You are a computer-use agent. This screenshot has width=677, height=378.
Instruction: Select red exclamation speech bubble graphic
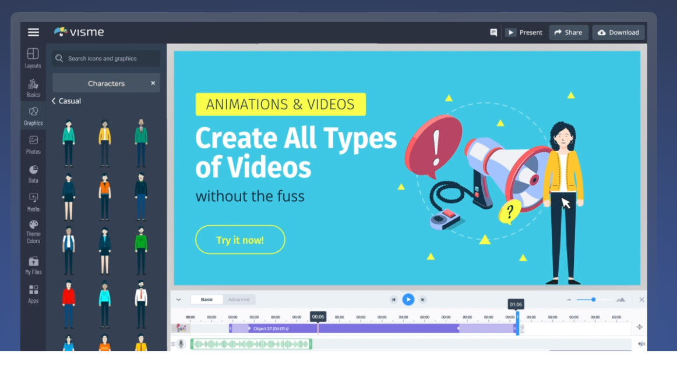(x=433, y=147)
